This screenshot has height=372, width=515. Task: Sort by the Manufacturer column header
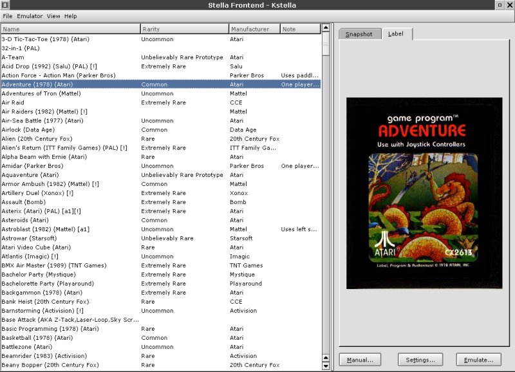(254, 29)
